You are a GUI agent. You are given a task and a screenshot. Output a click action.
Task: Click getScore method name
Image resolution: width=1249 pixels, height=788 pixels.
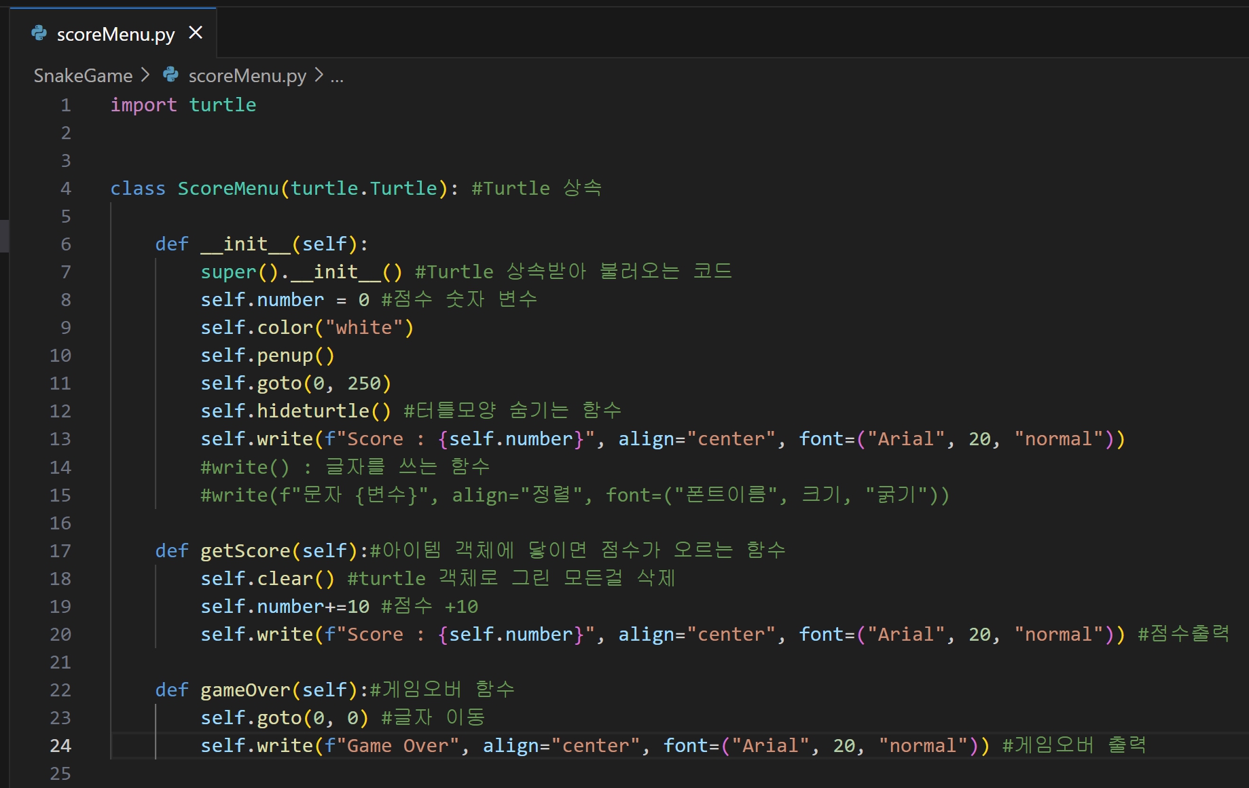(x=245, y=551)
